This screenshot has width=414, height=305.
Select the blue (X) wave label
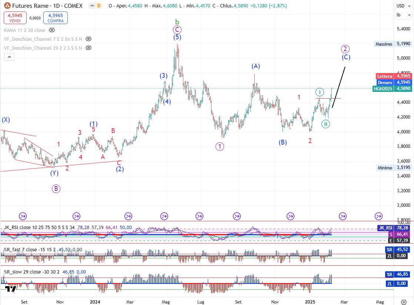pos(6,120)
